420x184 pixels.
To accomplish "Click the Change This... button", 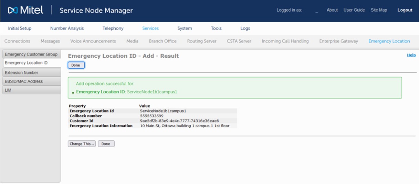I will pyautogui.click(x=82, y=144).
